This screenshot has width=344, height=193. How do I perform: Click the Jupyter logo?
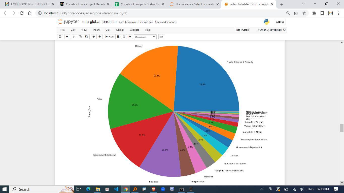click(68, 22)
